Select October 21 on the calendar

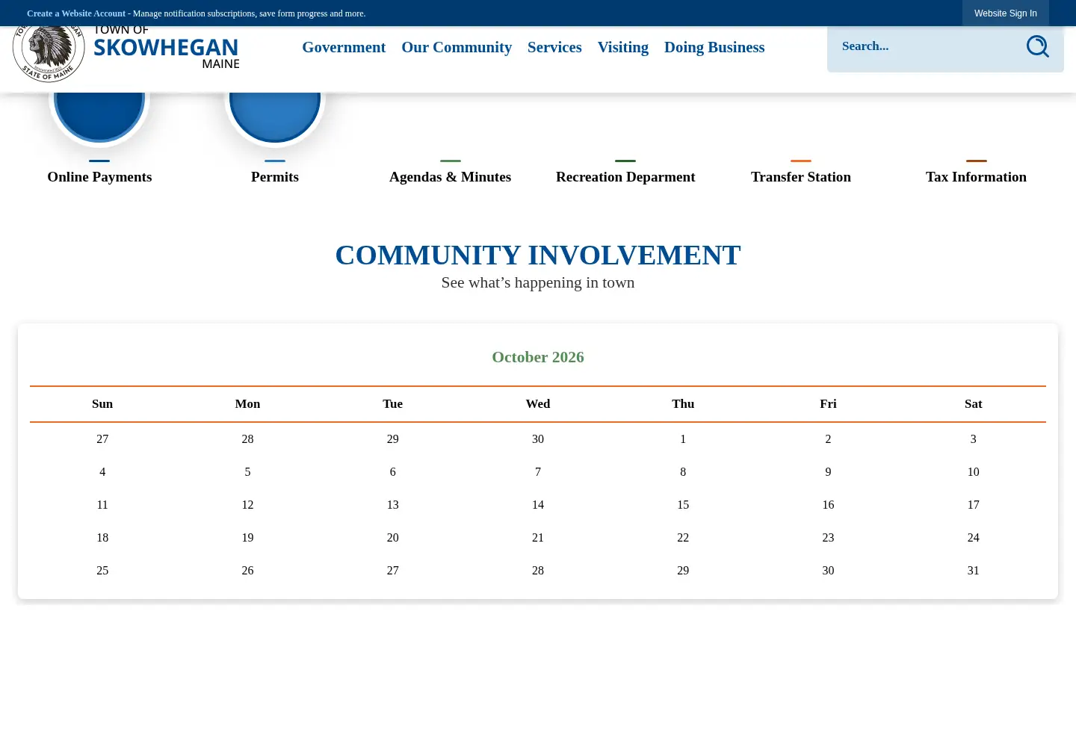pyautogui.click(x=538, y=538)
